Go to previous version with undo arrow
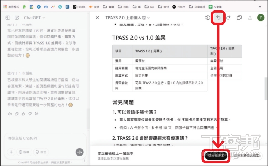 [218, 17]
